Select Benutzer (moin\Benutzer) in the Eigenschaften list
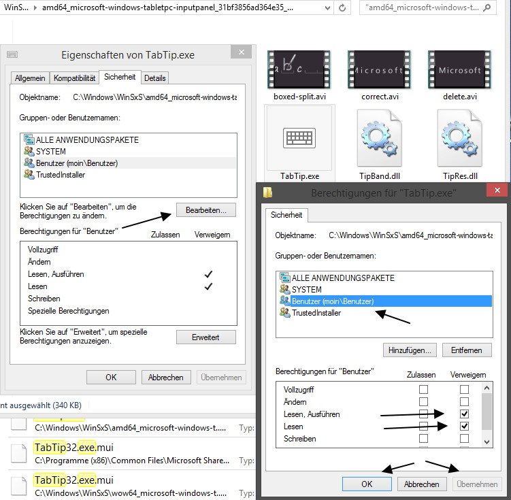 tap(129, 163)
